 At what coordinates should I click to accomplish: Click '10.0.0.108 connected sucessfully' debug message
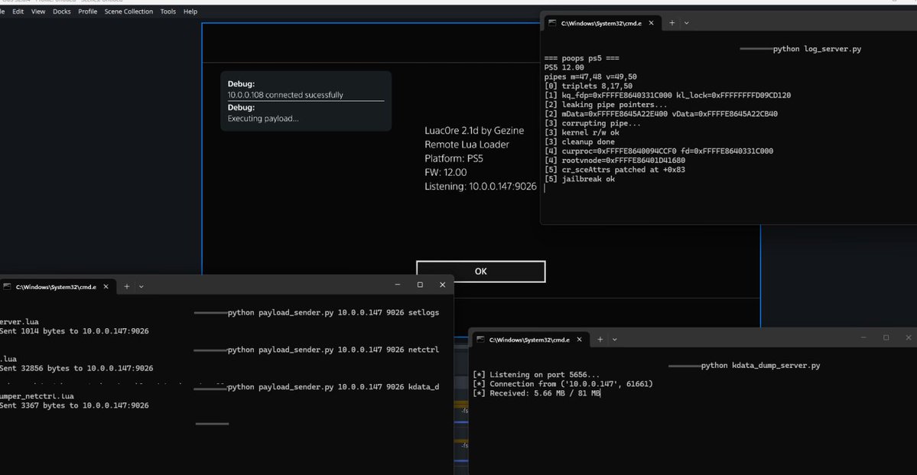click(285, 95)
